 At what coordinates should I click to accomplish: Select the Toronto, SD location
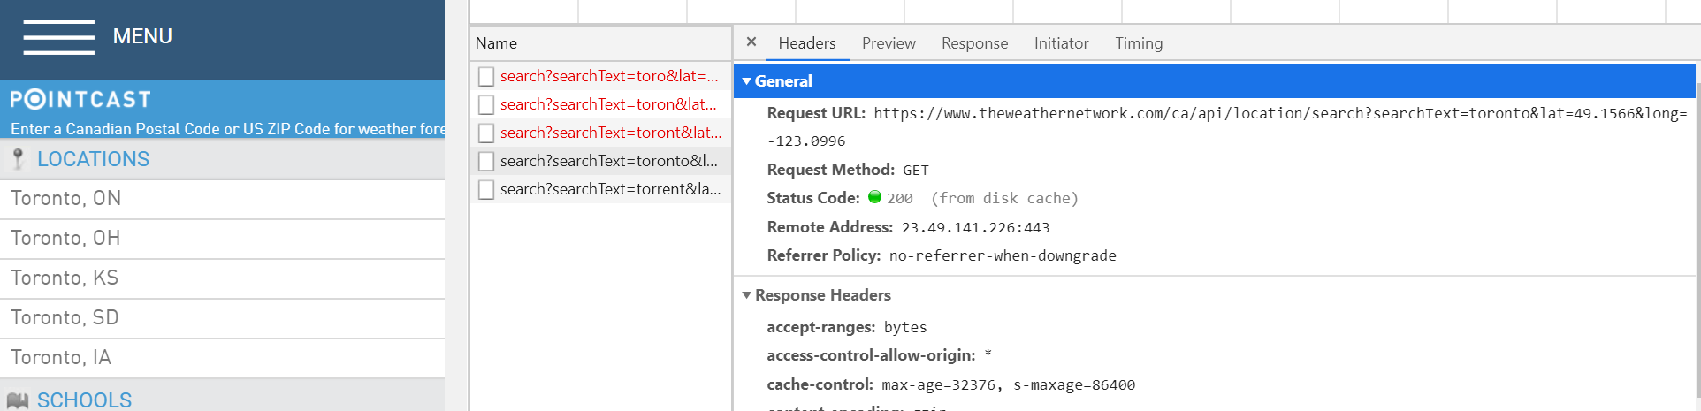222,318
